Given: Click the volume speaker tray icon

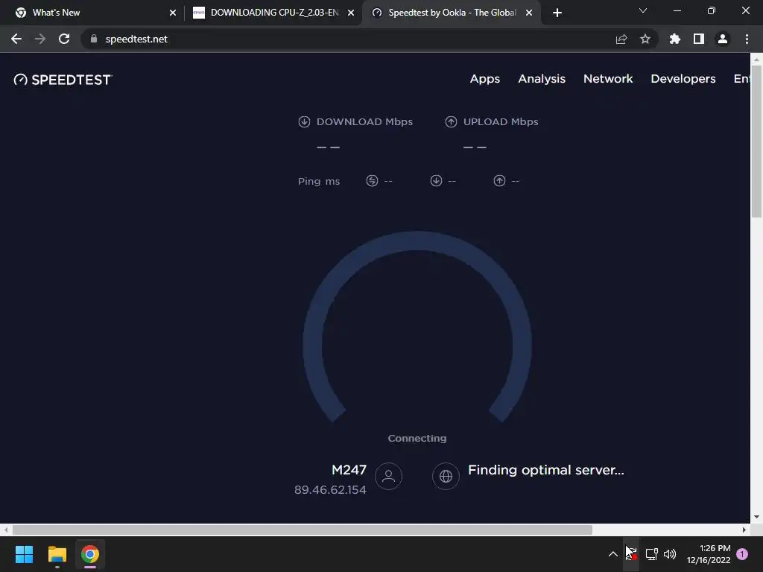Looking at the screenshot, I should coord(670,554).
